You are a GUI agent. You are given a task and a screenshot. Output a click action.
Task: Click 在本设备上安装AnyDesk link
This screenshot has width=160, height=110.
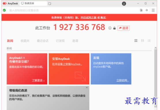point(67,64)
